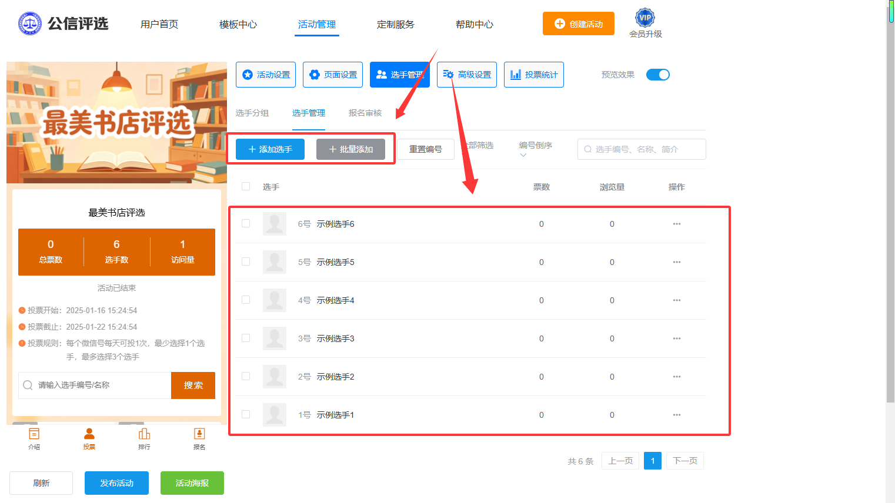Click the 票数 column header

click(542, 187)
